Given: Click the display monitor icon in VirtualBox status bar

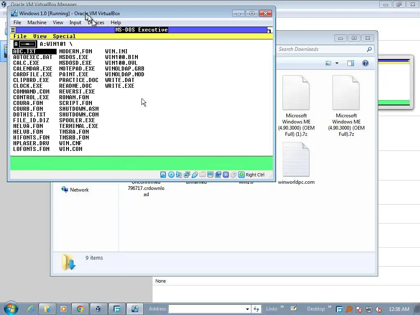Looking at the screenshot, I should click(210, 175).
